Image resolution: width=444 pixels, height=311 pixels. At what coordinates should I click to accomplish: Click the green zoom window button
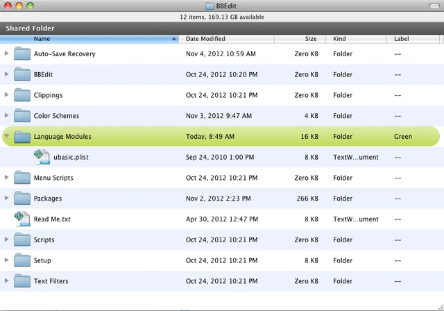click(30, 6)
